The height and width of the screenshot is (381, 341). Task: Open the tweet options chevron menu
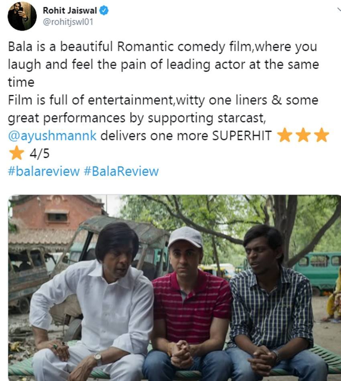click(339, 10)
